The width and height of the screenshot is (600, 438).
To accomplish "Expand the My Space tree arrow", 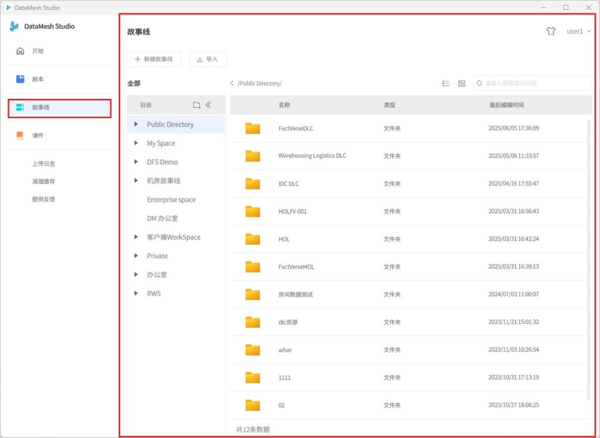I will coord(137,143).
